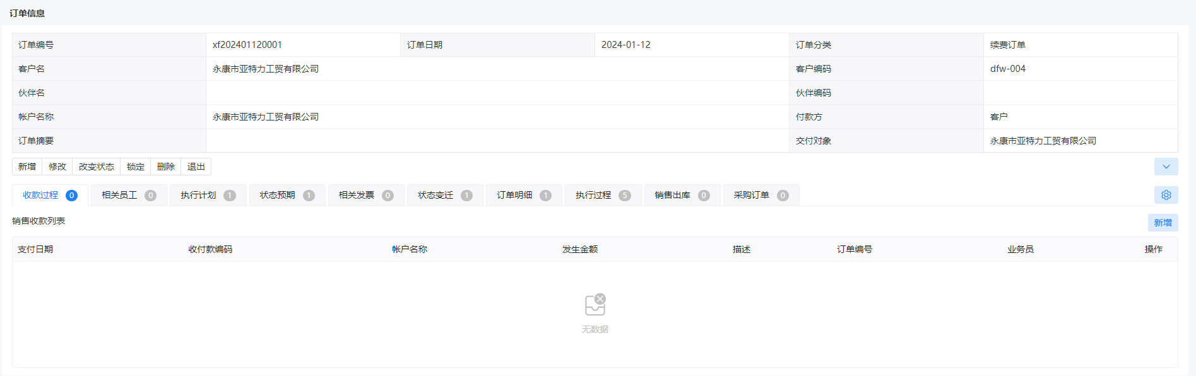Switch to the 销售出库 tab
This screenshot has width=1196, height=376.
(x=682, y=195)
